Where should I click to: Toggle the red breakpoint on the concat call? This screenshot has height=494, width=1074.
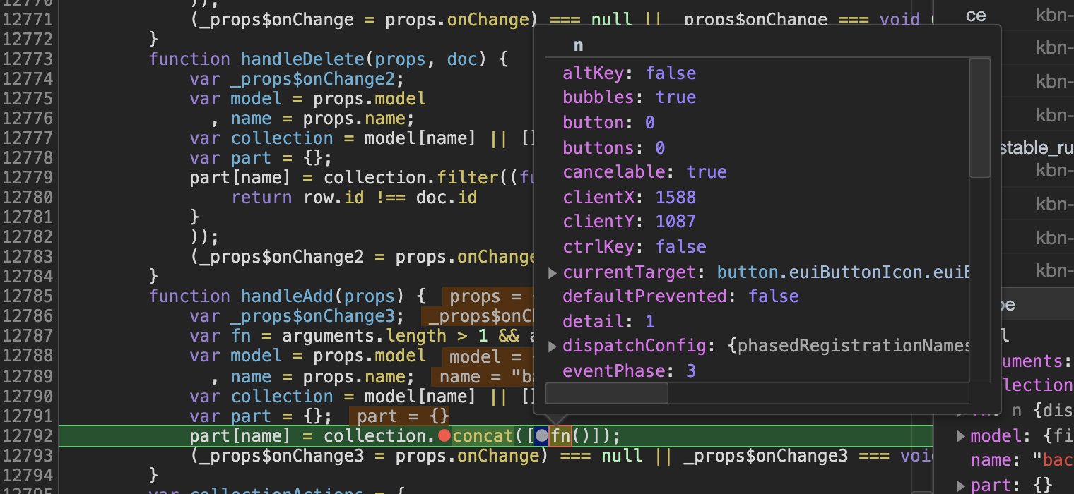tap(444, 435)
